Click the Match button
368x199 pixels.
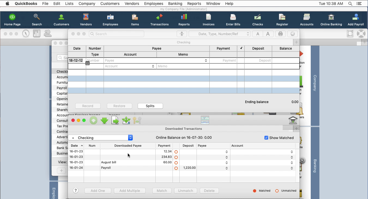coord(162,191)
